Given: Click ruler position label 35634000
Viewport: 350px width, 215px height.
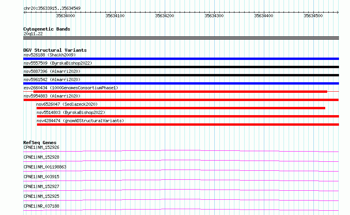Looking at the screenshot, I should [65, 16].
